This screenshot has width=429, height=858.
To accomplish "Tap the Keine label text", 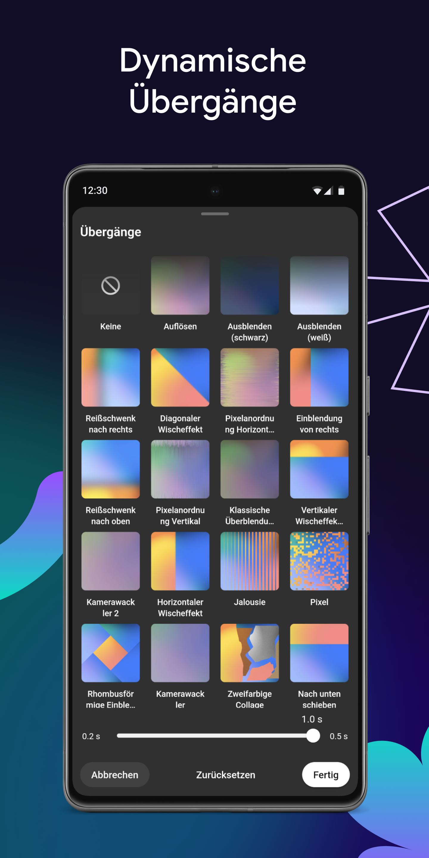I will [111, 327].
